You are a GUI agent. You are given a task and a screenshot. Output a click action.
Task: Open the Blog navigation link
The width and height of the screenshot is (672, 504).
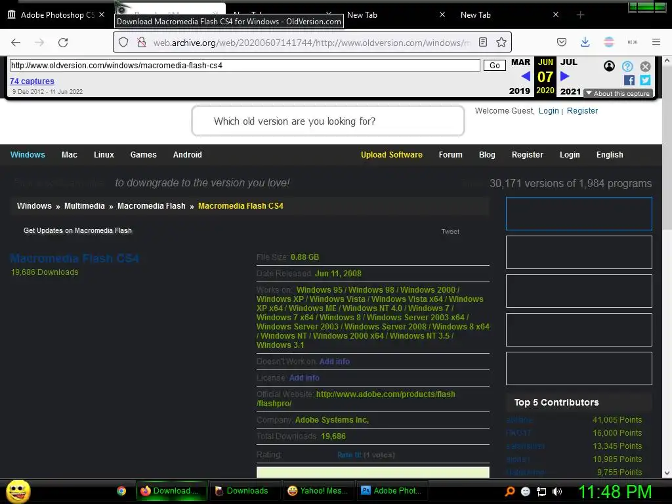coord(487,155)
